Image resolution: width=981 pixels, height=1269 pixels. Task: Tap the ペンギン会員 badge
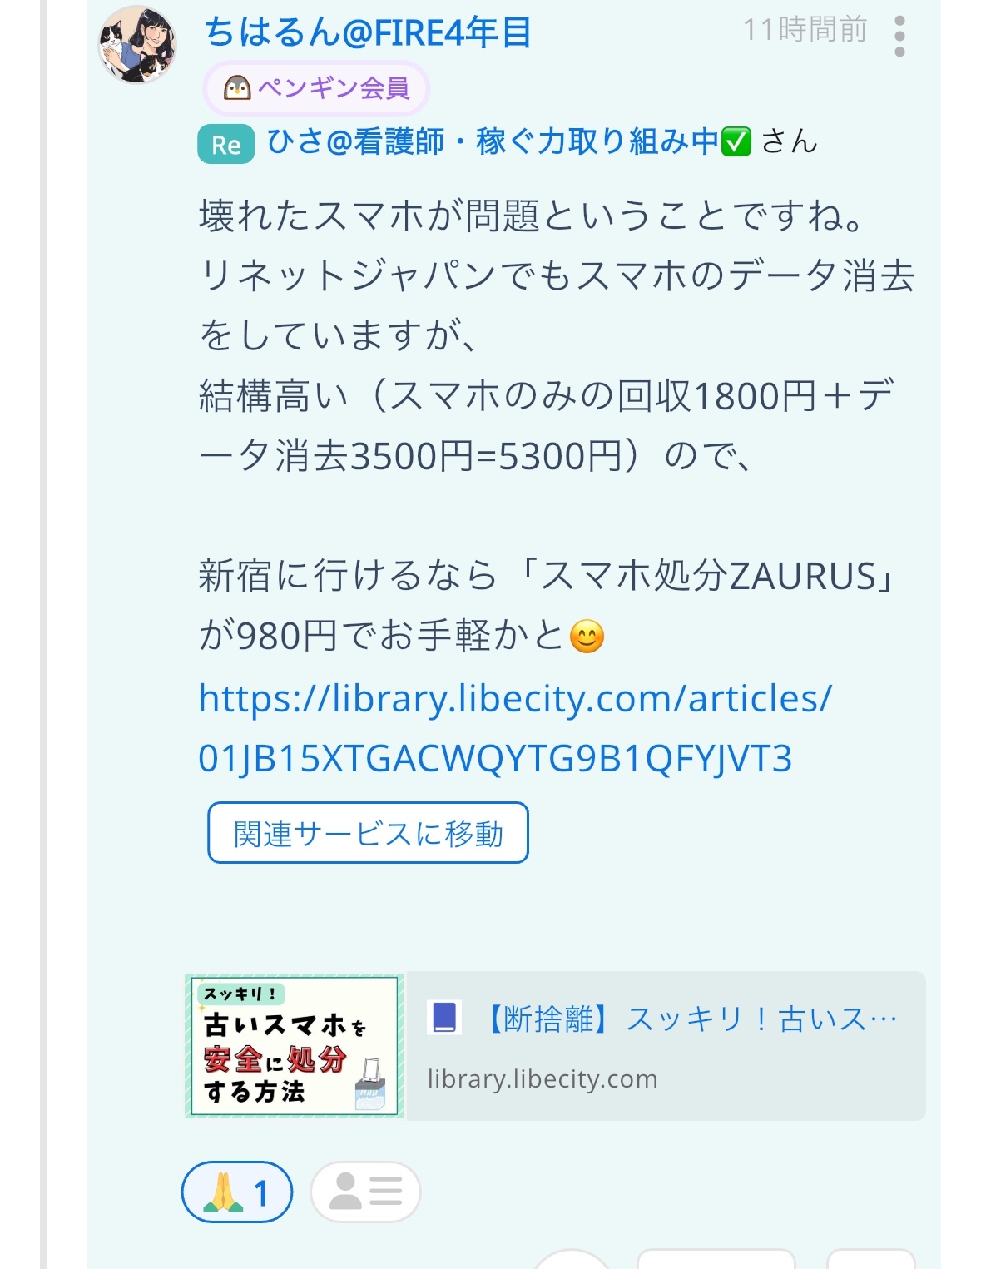click(316, 87)
